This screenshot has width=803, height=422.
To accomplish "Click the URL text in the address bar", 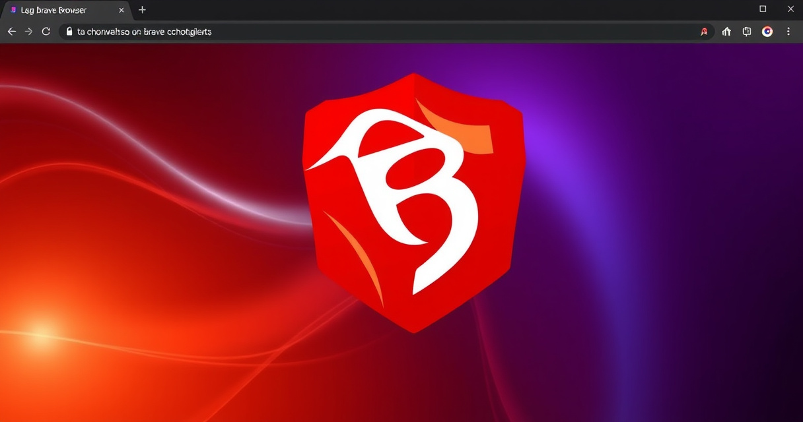I will [x=144, y=32].
